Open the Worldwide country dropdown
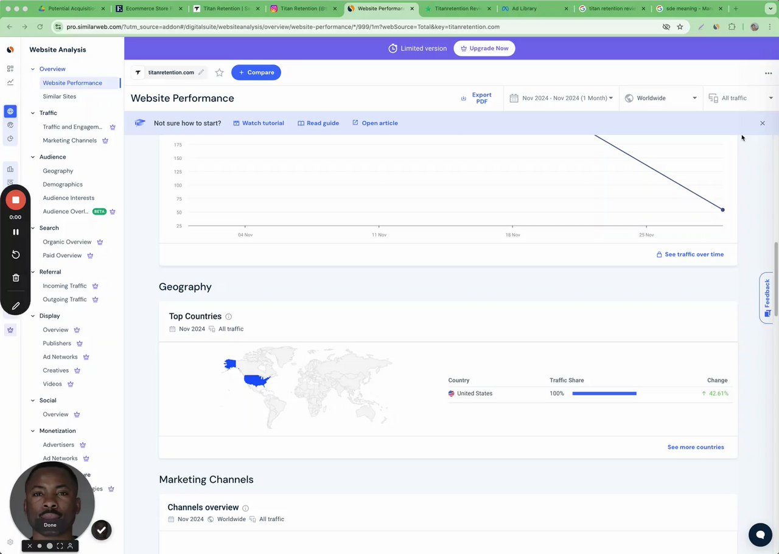Viewport: 779px width, 554px height. [x=661, y=98]
